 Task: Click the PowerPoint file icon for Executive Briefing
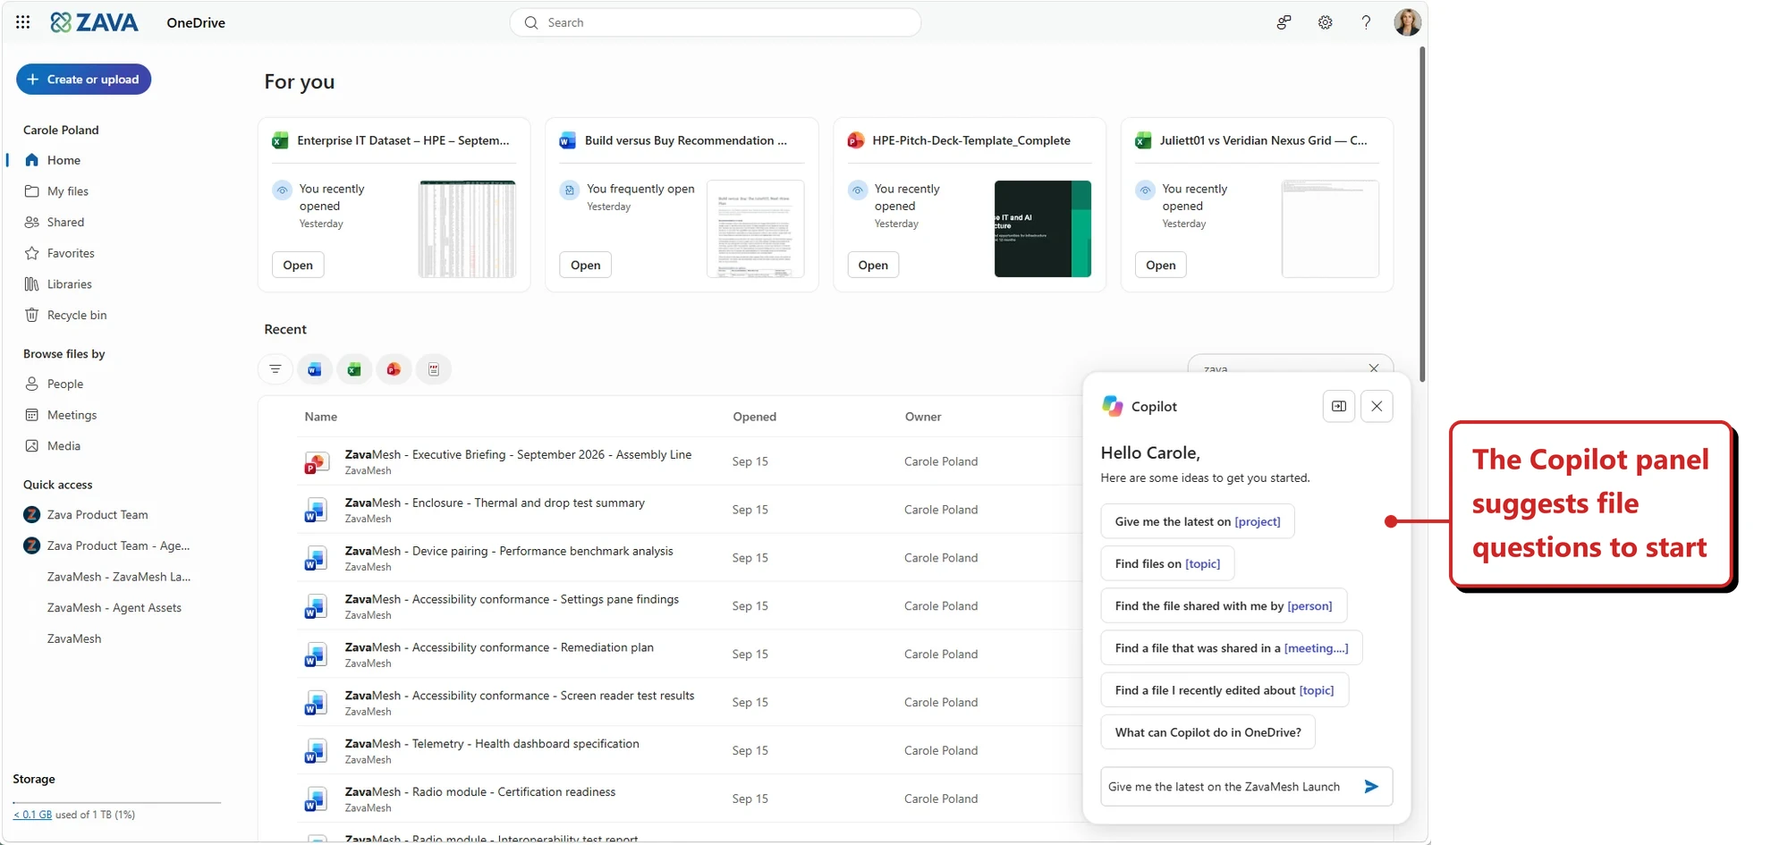(315, 462)
